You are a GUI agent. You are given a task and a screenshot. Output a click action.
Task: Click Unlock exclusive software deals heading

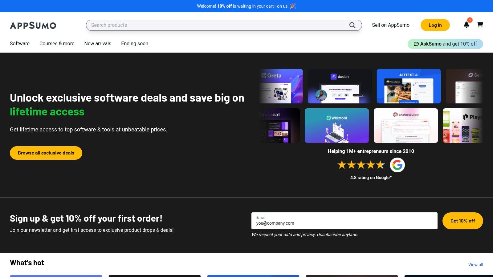point(127,105)
